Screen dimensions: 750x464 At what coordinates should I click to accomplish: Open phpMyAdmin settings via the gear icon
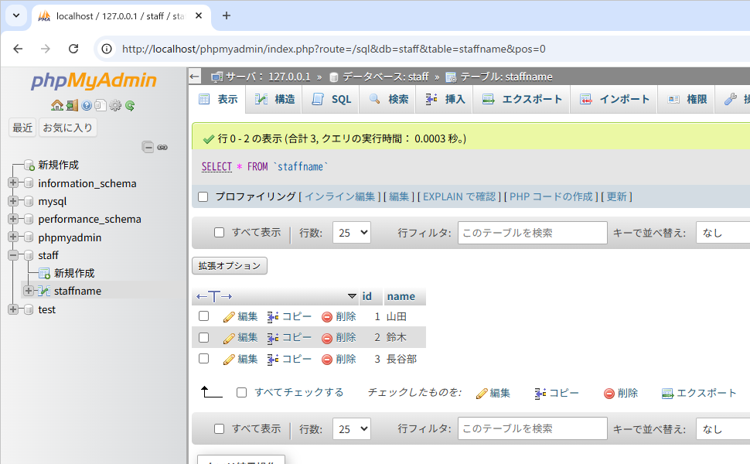(x=114, y=106)
